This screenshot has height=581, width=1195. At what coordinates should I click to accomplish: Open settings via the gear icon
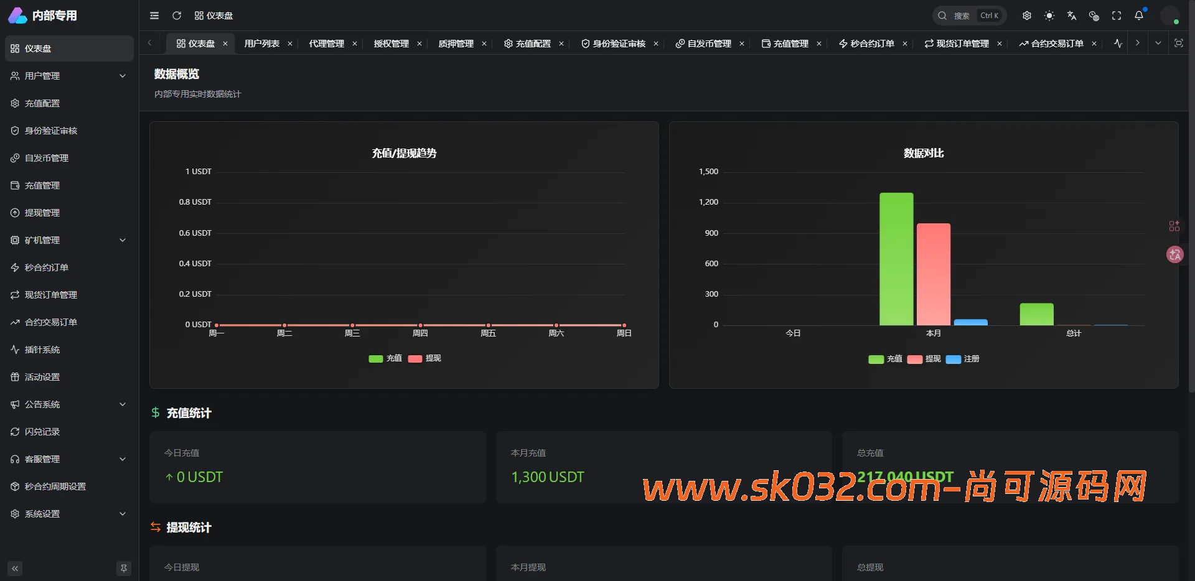point(1027,16)
